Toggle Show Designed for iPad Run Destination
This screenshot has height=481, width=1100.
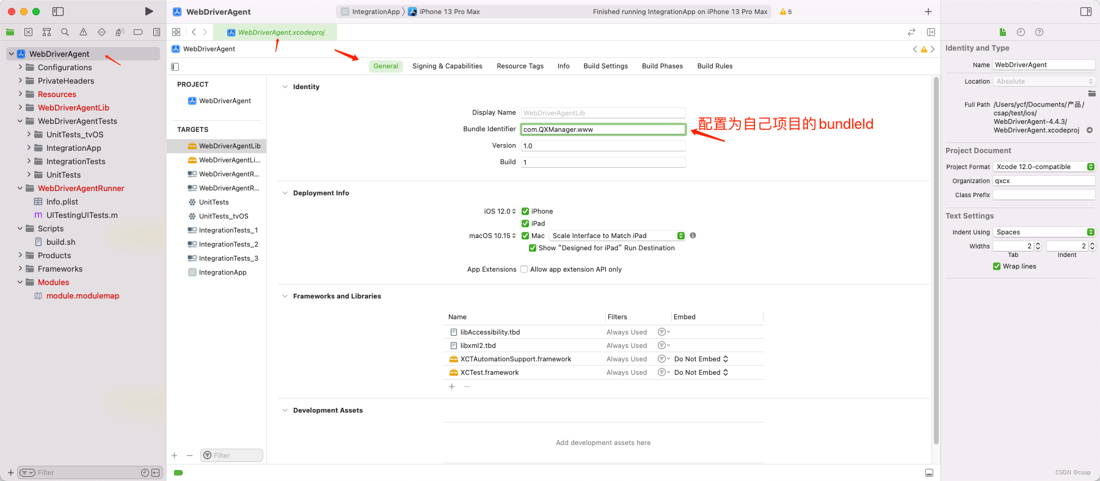(533, 248)
